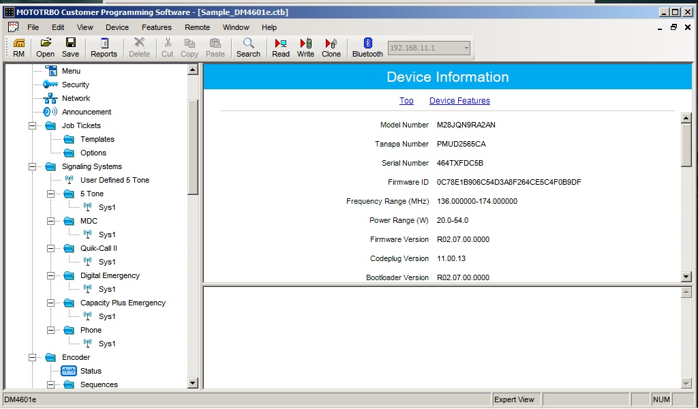698x409 pixels.
Task: Follow the Top link
Action: [406, 101]
